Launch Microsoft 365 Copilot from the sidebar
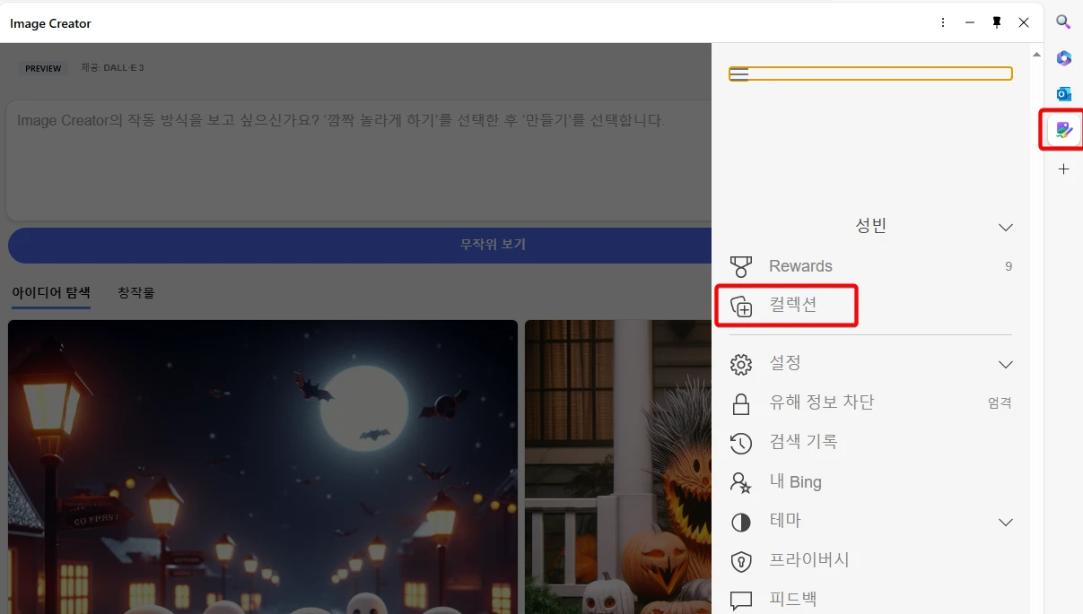 [1062, 58]
